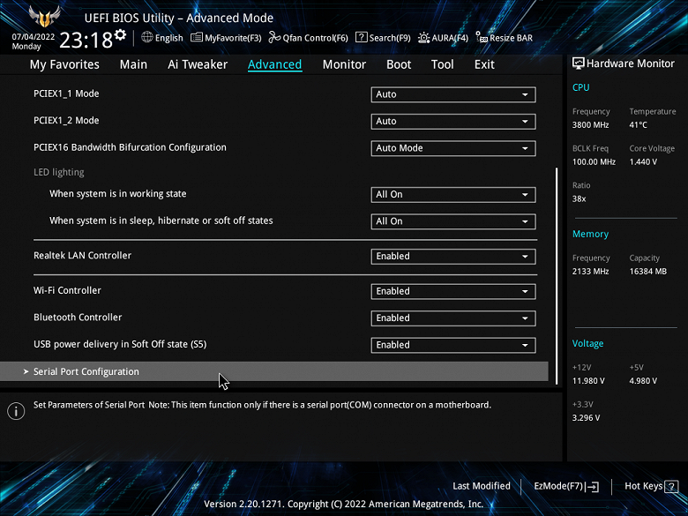This screenshot has width=688, height=516.
Task: Click the Search(F9) question mark icon
Action: tap(361, 37)
